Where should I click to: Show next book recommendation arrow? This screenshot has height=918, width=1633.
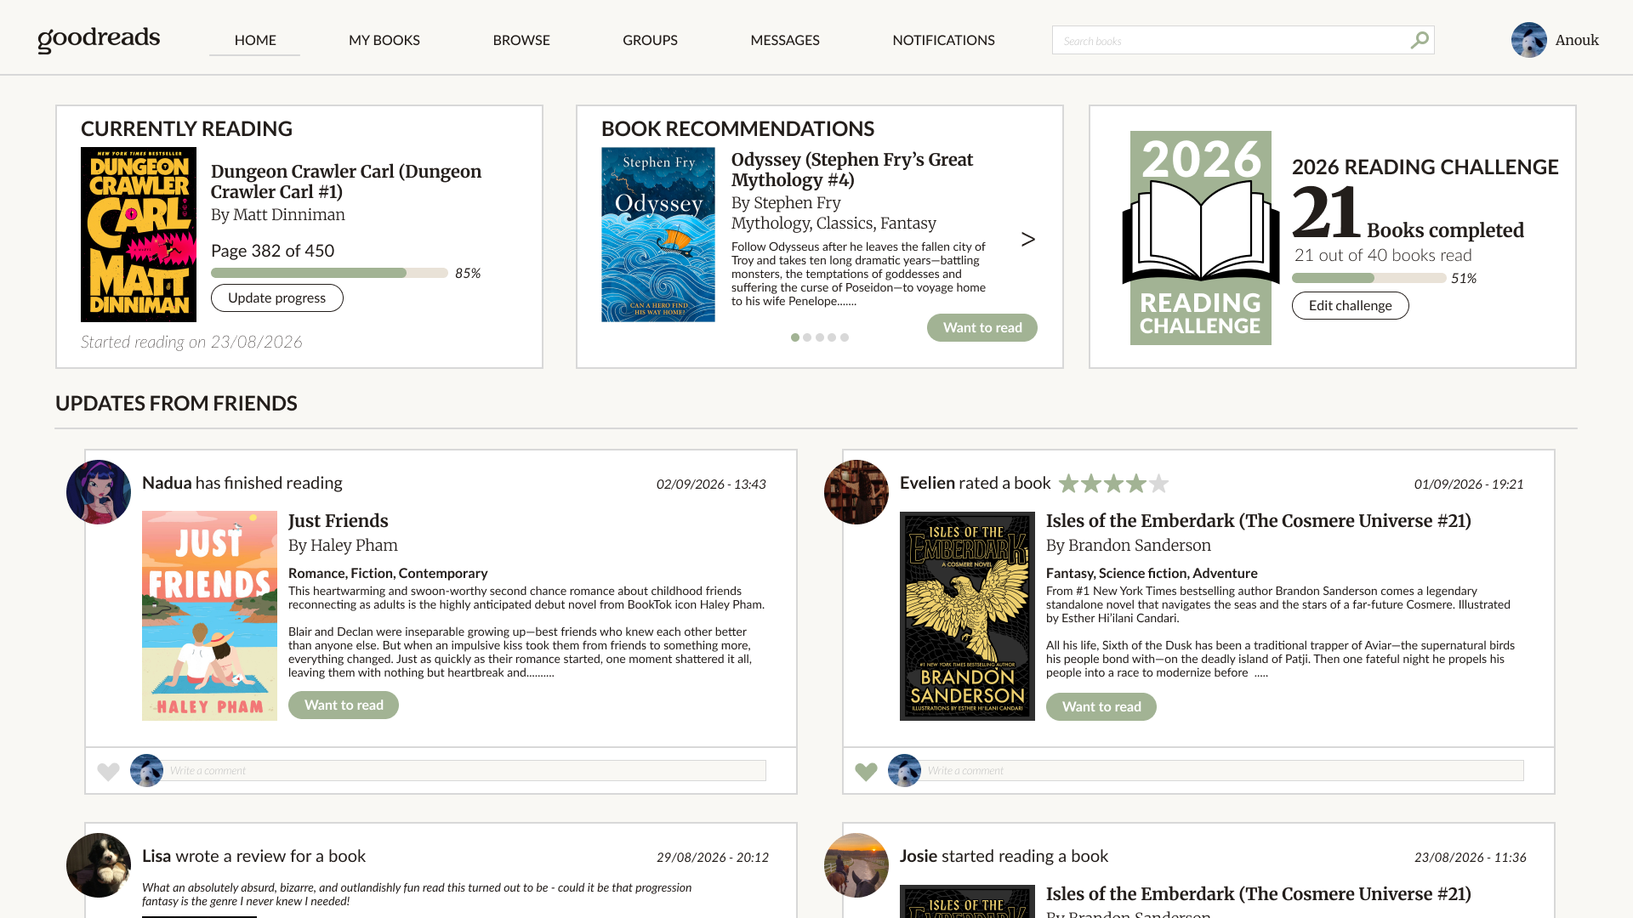(1027, 240)
